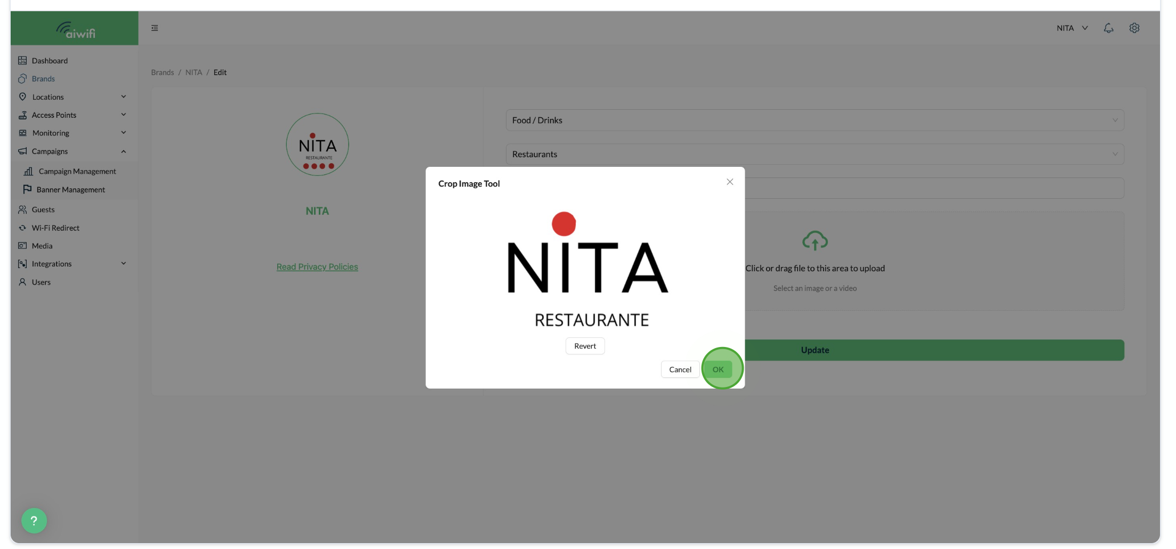Expand the Integrations submenu chevron
The height and width of the screenshot is (549, 1176).
click(x=124, y=264)
